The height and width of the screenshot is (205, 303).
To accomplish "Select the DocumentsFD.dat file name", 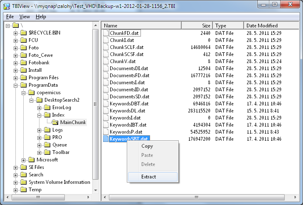I will click(x=129, y=76).
